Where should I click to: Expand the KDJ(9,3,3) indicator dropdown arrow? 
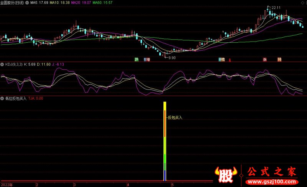(x=2, y=64)
